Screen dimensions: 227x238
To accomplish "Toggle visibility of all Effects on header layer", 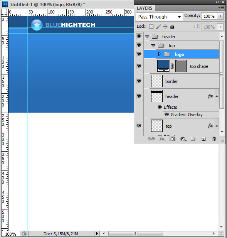I will 160,107.
